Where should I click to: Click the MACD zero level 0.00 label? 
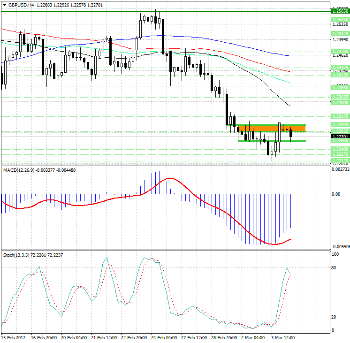[336, 194]
